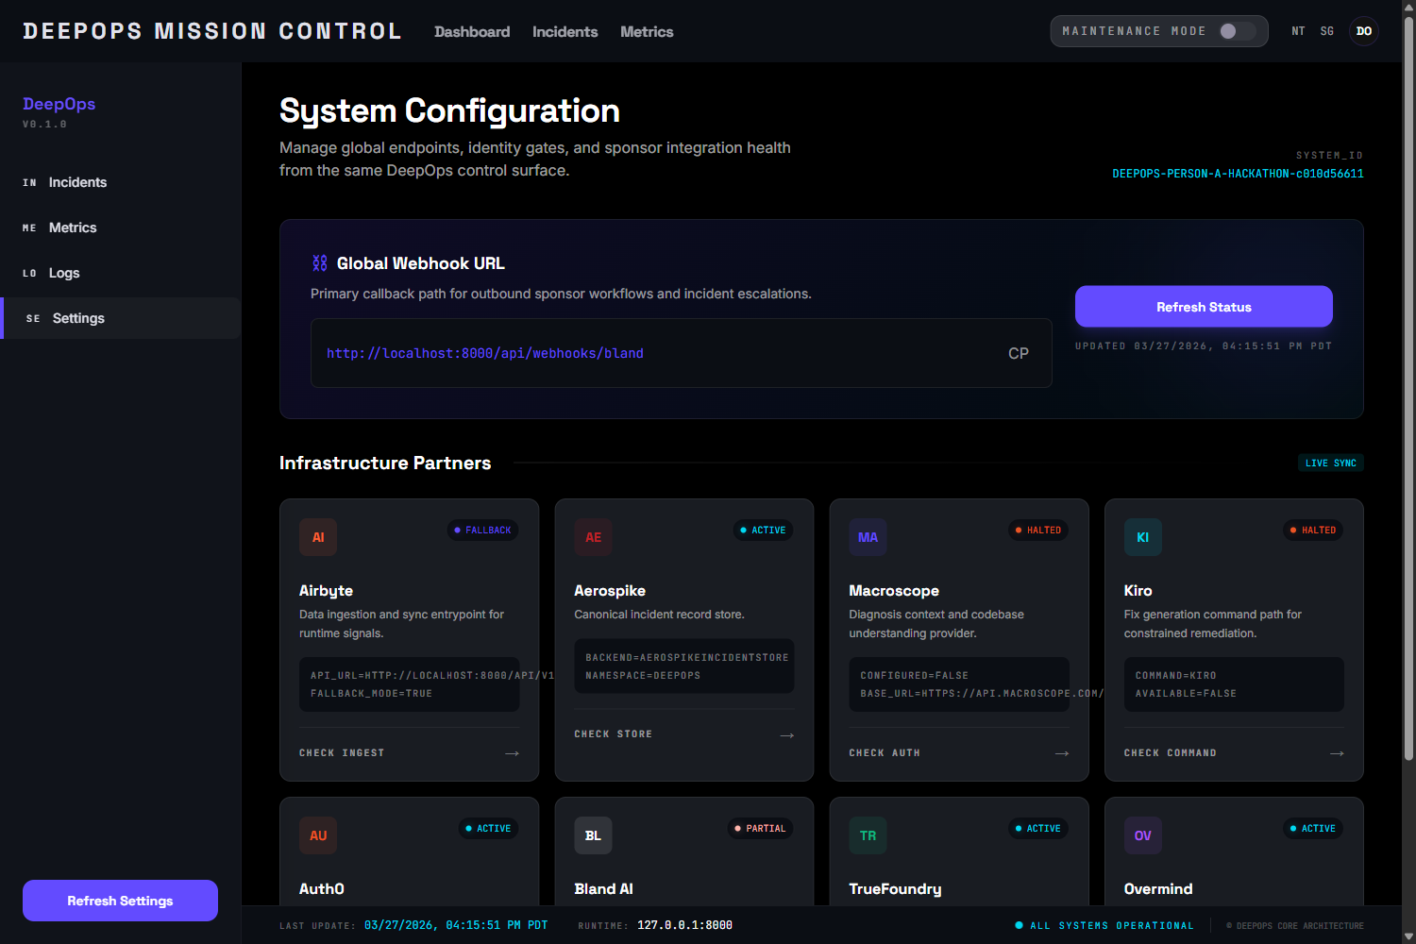Click the FALLBACK status badge on Airbyte
Viewport: 1416px width, 944px height.
point(482,531)
